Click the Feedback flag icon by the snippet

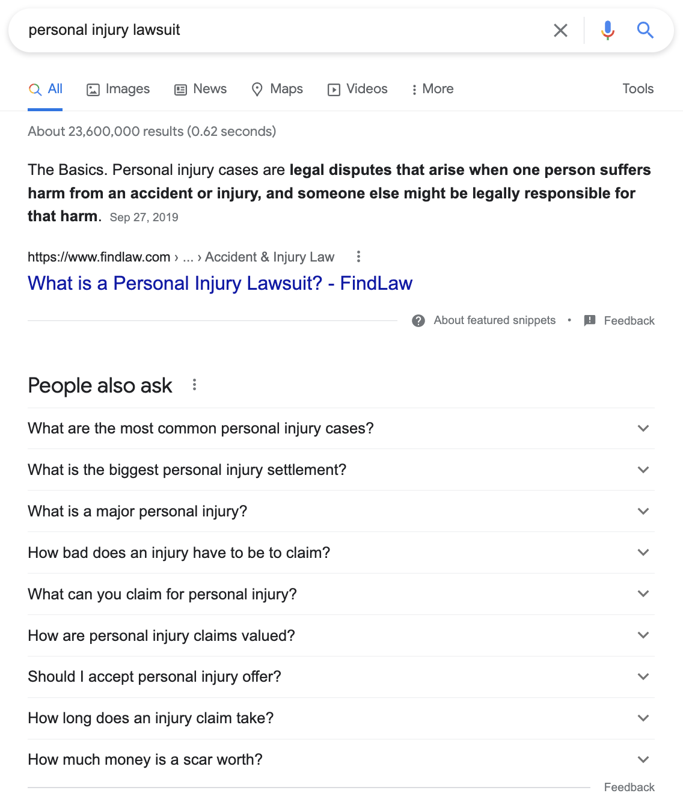pyautogui.click(x=590, y=320)
